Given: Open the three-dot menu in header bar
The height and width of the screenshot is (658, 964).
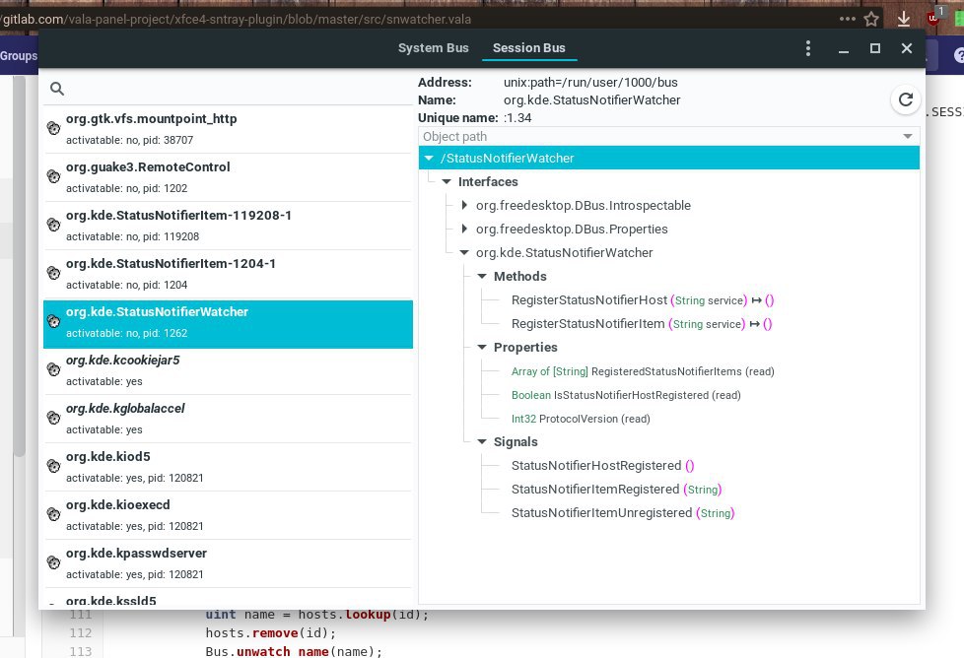Looking at the screenshot, I should 808,48.
